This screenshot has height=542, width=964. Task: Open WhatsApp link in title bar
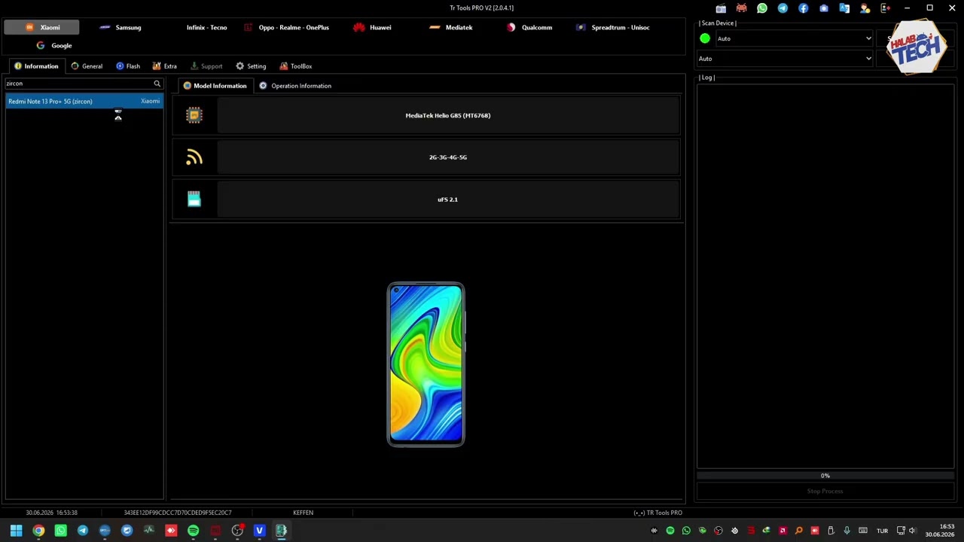[762, 8]
